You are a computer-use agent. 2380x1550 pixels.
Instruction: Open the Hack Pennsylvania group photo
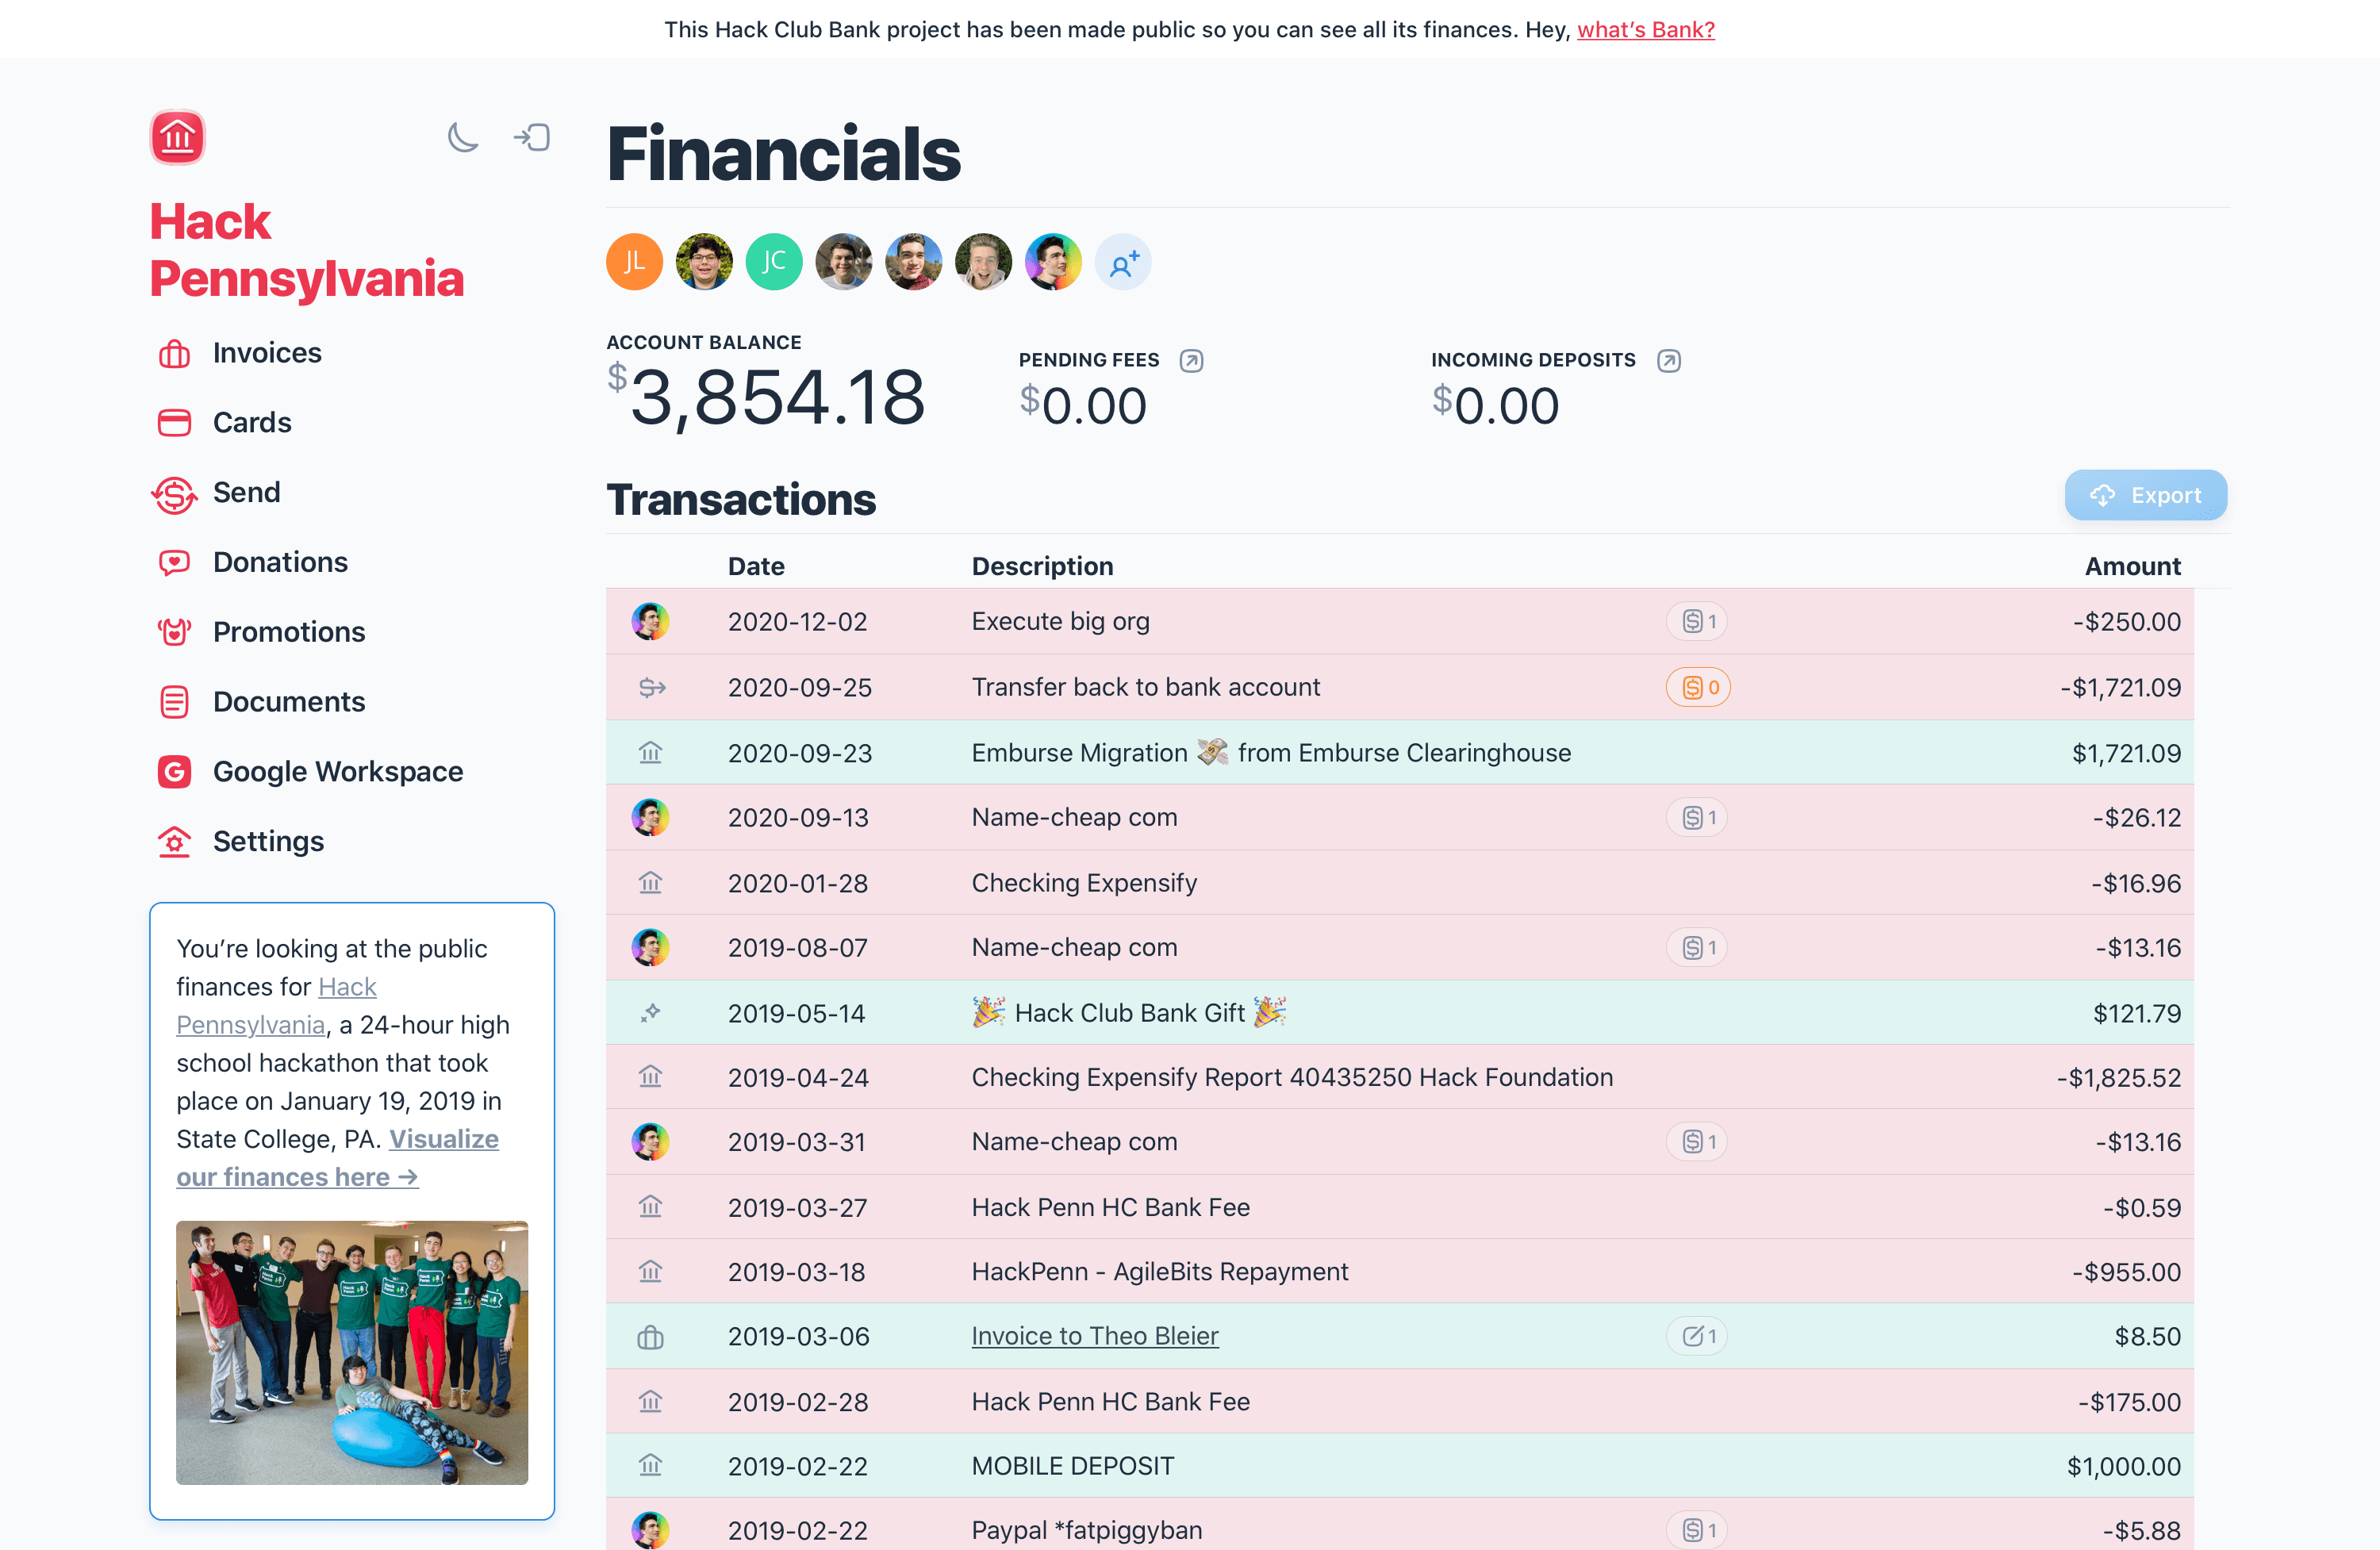[x=352, y=1352]
